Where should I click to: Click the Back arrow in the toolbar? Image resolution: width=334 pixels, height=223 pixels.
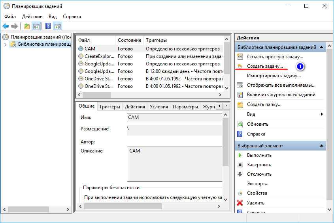click(6, 26)
